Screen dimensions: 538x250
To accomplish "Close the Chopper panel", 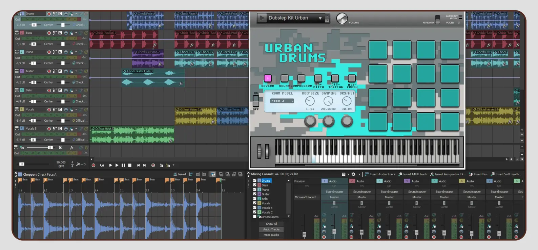I will tap(16, 173).
